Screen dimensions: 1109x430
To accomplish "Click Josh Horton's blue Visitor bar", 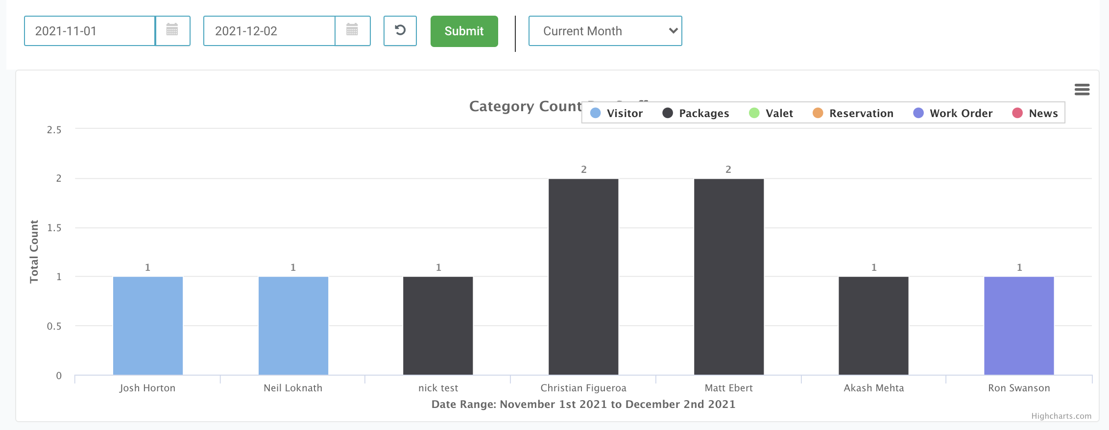I will [148, 326].
